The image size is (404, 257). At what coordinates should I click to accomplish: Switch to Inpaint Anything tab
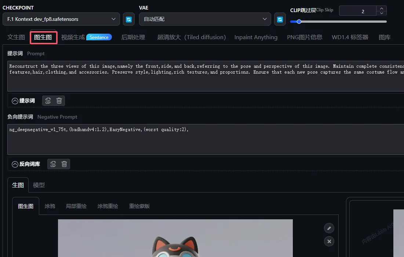(x=256, y=37)
